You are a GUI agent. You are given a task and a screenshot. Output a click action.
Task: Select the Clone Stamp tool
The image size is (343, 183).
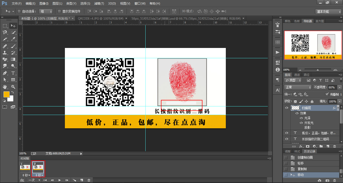tap(5, 53)
